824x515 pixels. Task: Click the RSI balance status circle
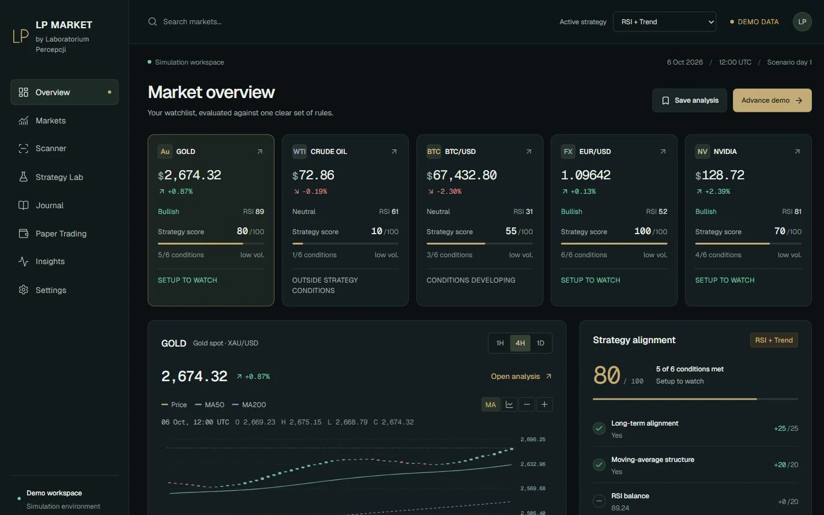point(599,501)
